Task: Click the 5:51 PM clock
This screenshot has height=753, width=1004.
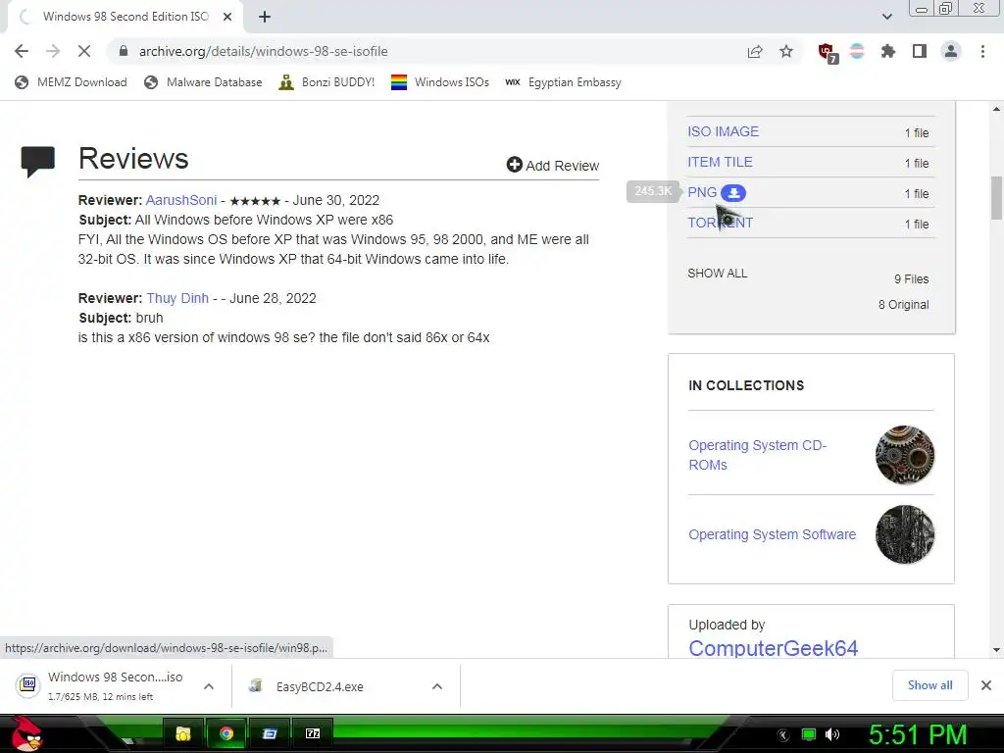Action: click(918, 734)
